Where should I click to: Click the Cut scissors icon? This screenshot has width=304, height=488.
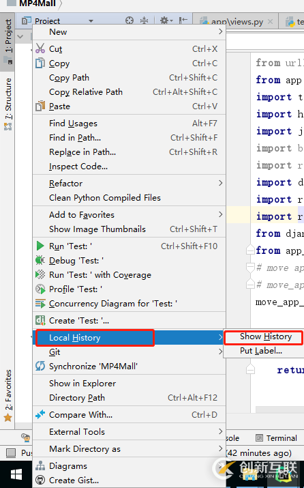click(x=40, y=48)
